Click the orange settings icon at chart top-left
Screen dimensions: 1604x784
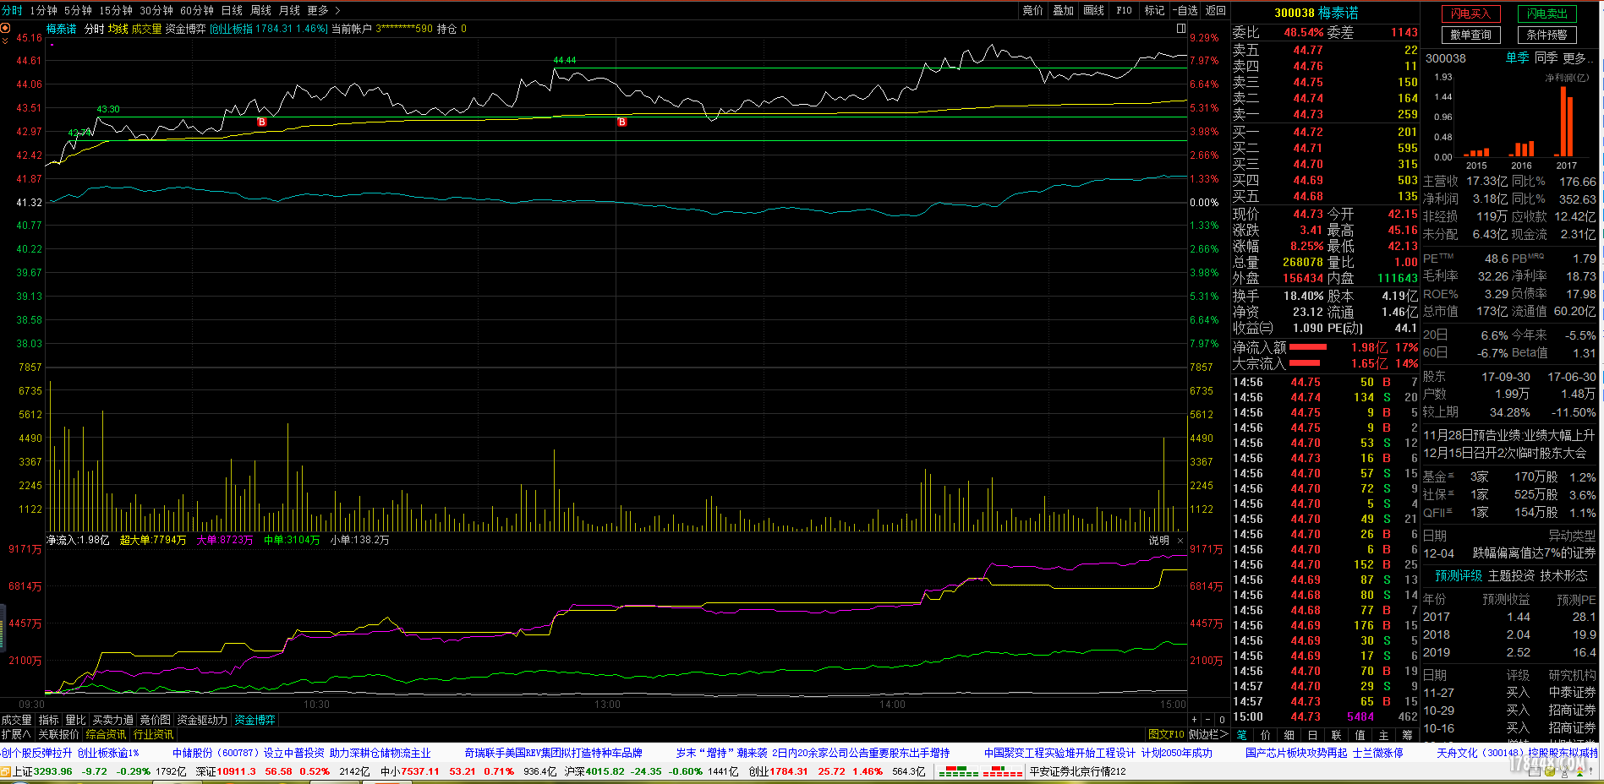coord(5,28)
